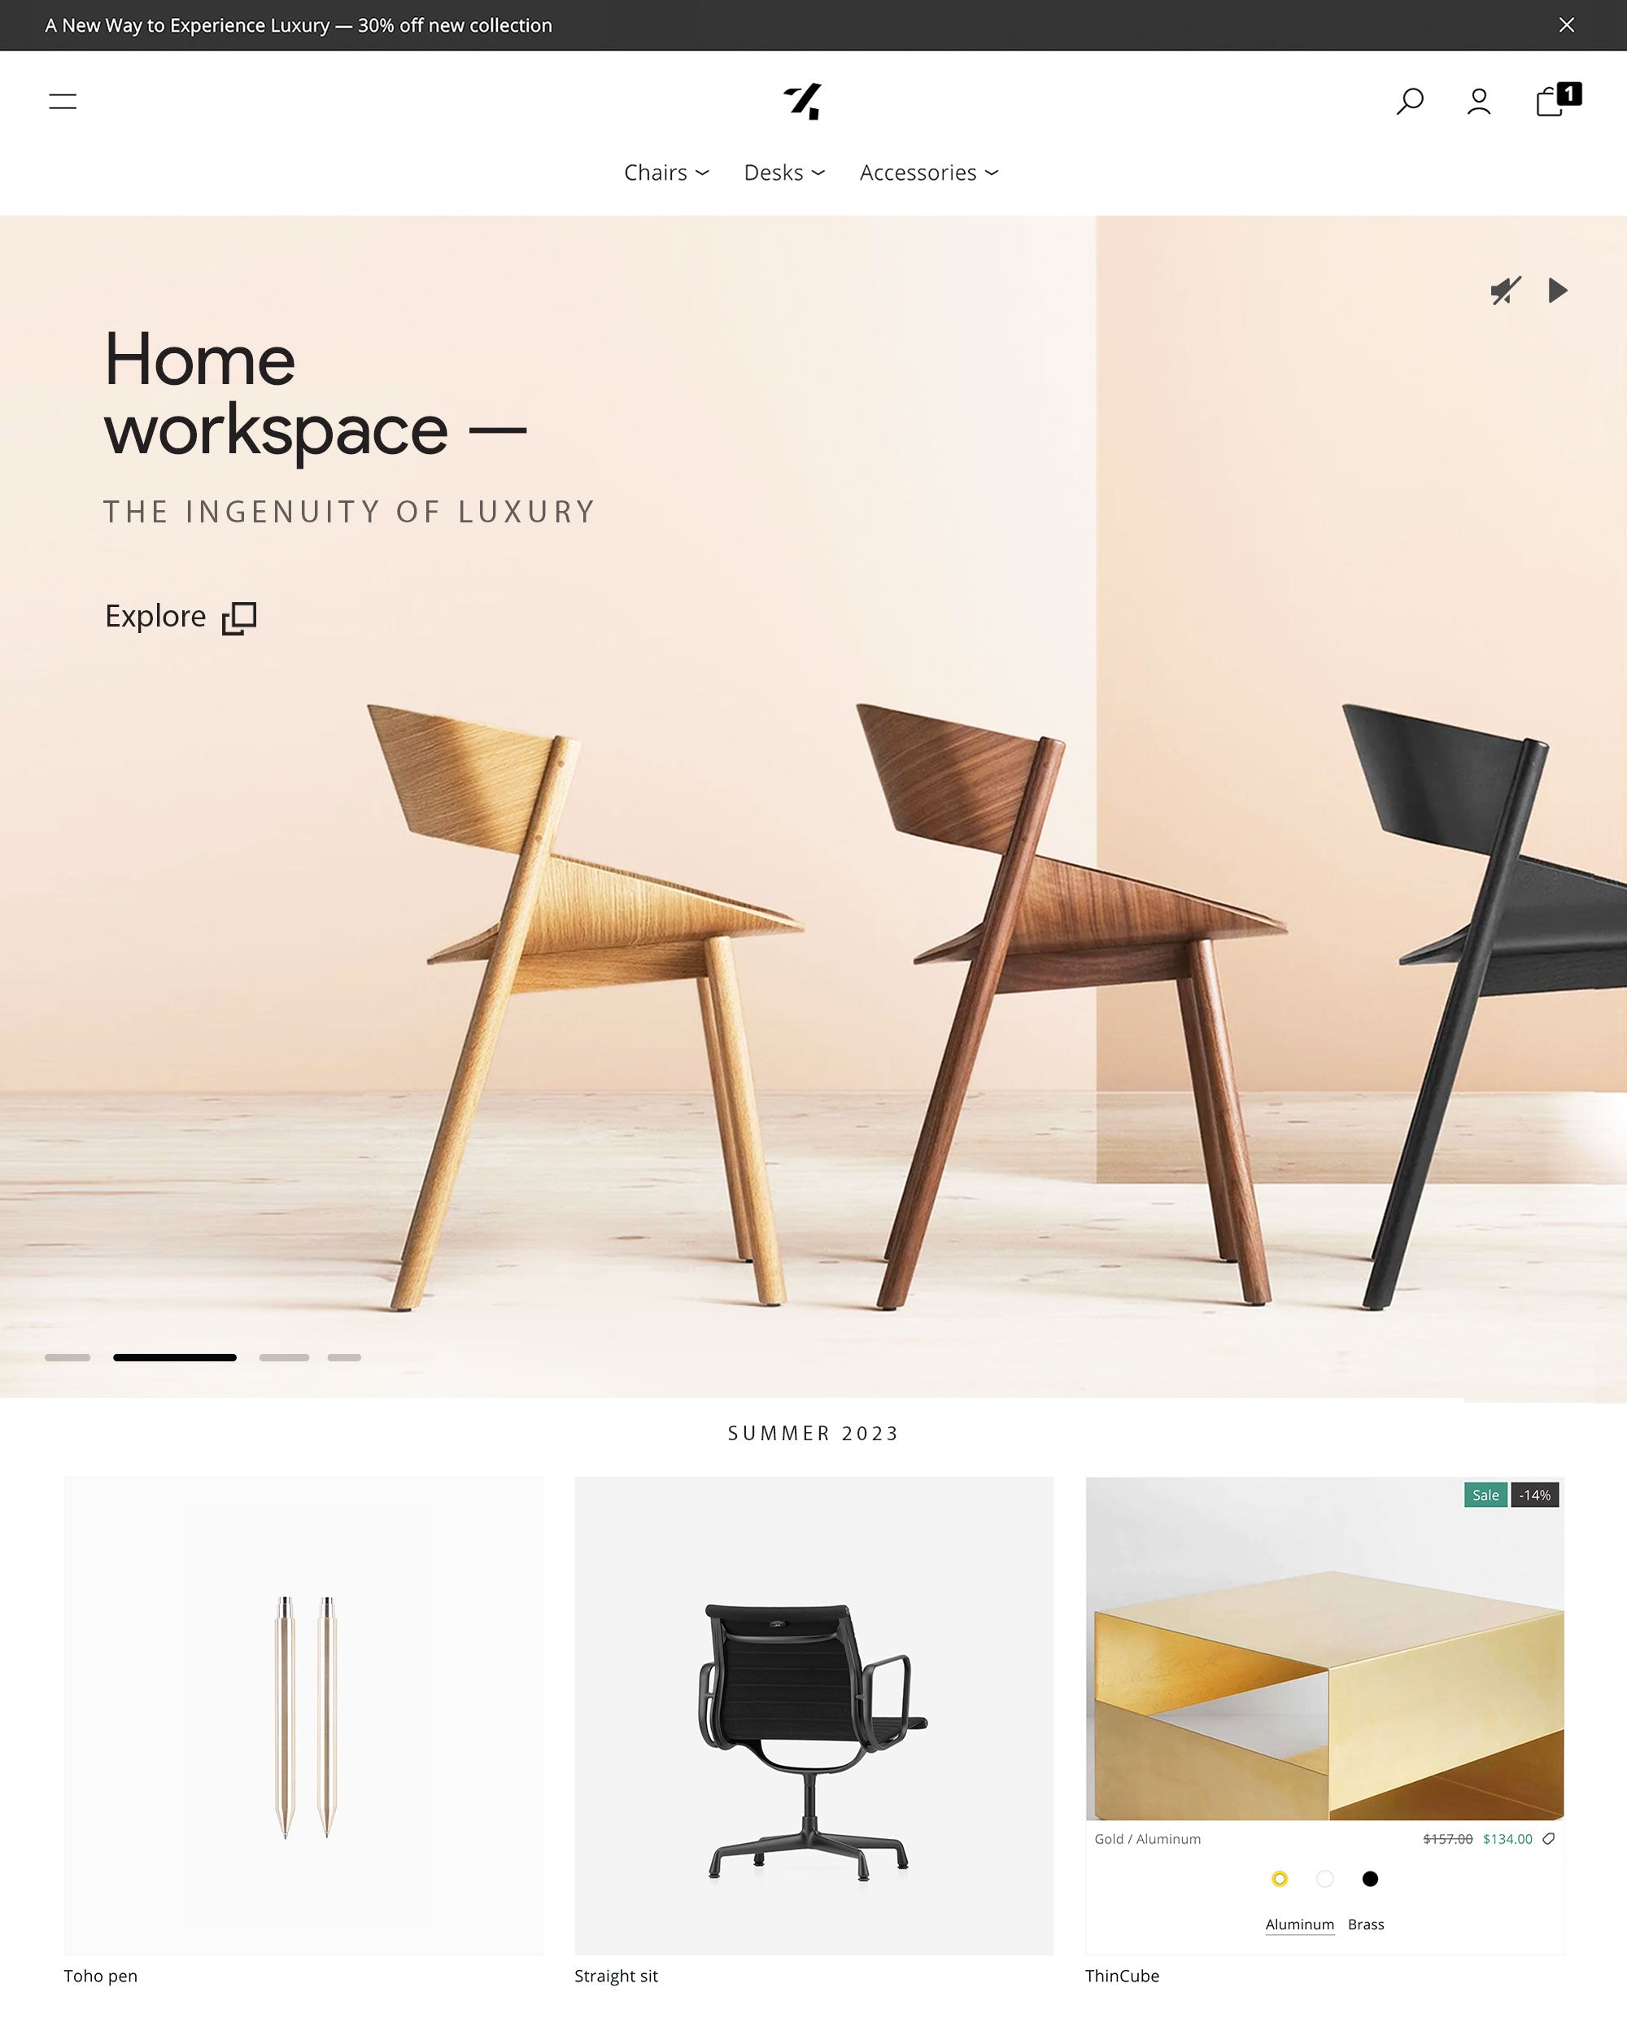Click the second carousel indicator dot

[x=174, y=1356]
